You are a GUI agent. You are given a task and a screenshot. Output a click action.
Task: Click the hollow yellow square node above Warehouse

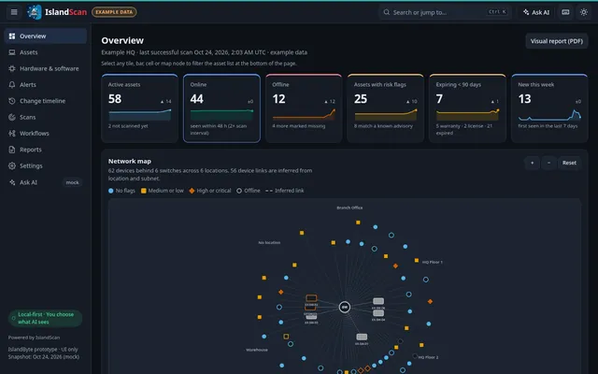pos(286,337)
